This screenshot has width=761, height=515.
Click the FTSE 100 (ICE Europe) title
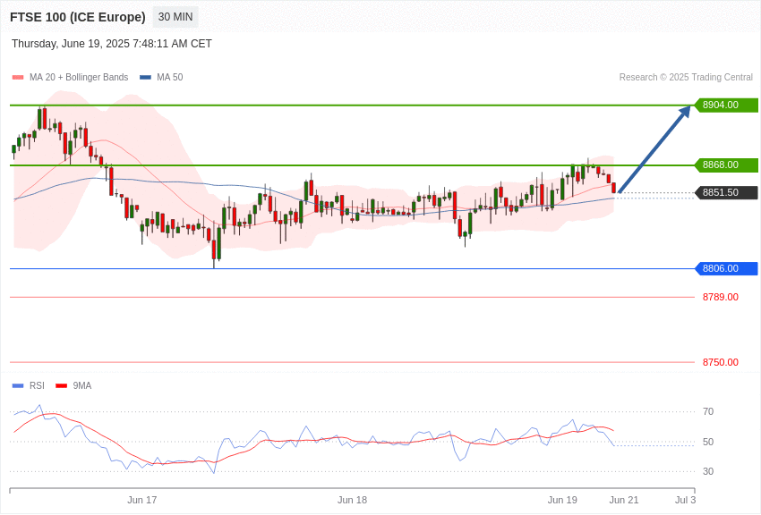78,17
